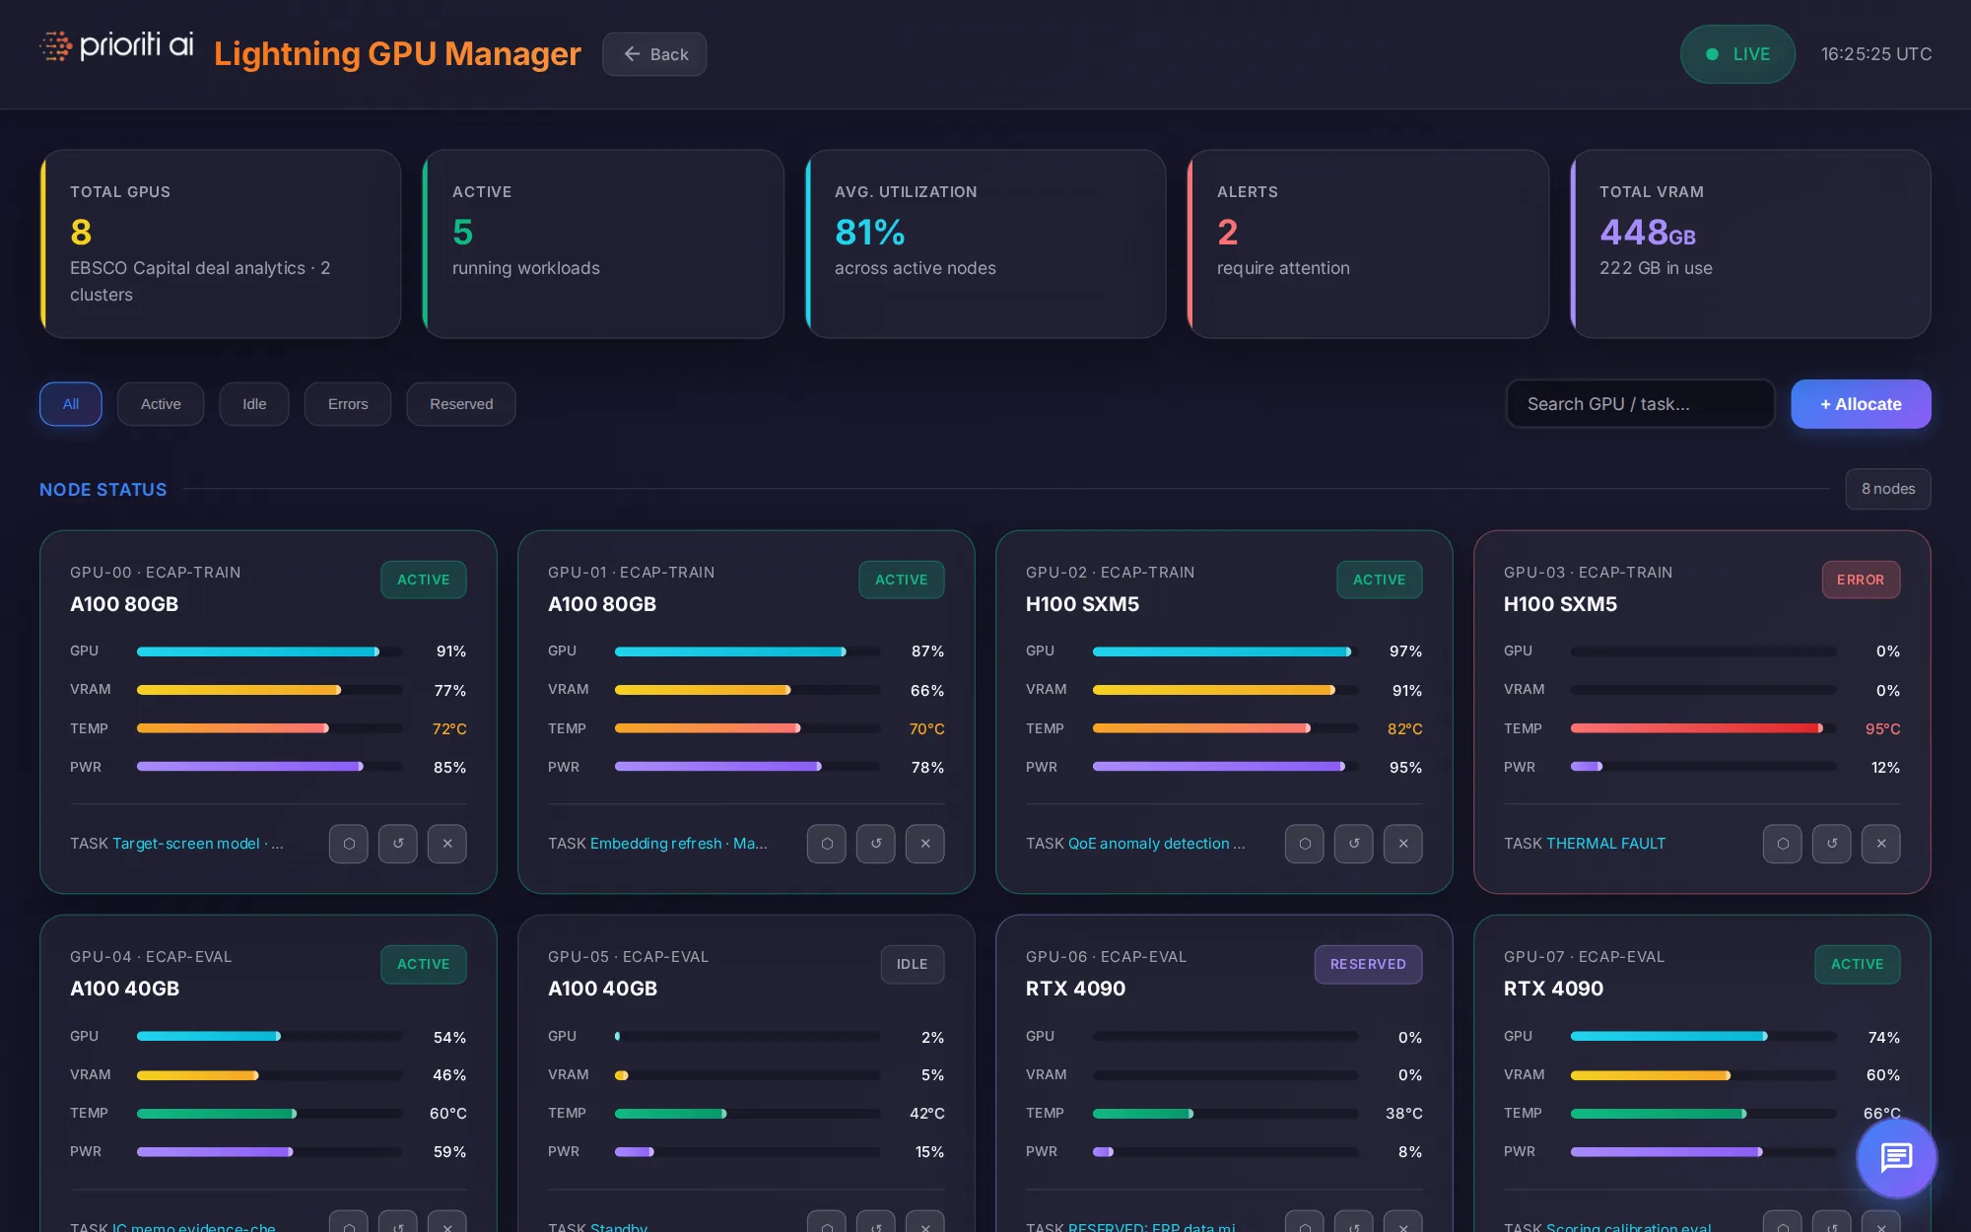Image resolution: width=1971 pixels, height=1232 pixels.
Task: Click the 8 nodes count badge
Action: coord(1888,489)
